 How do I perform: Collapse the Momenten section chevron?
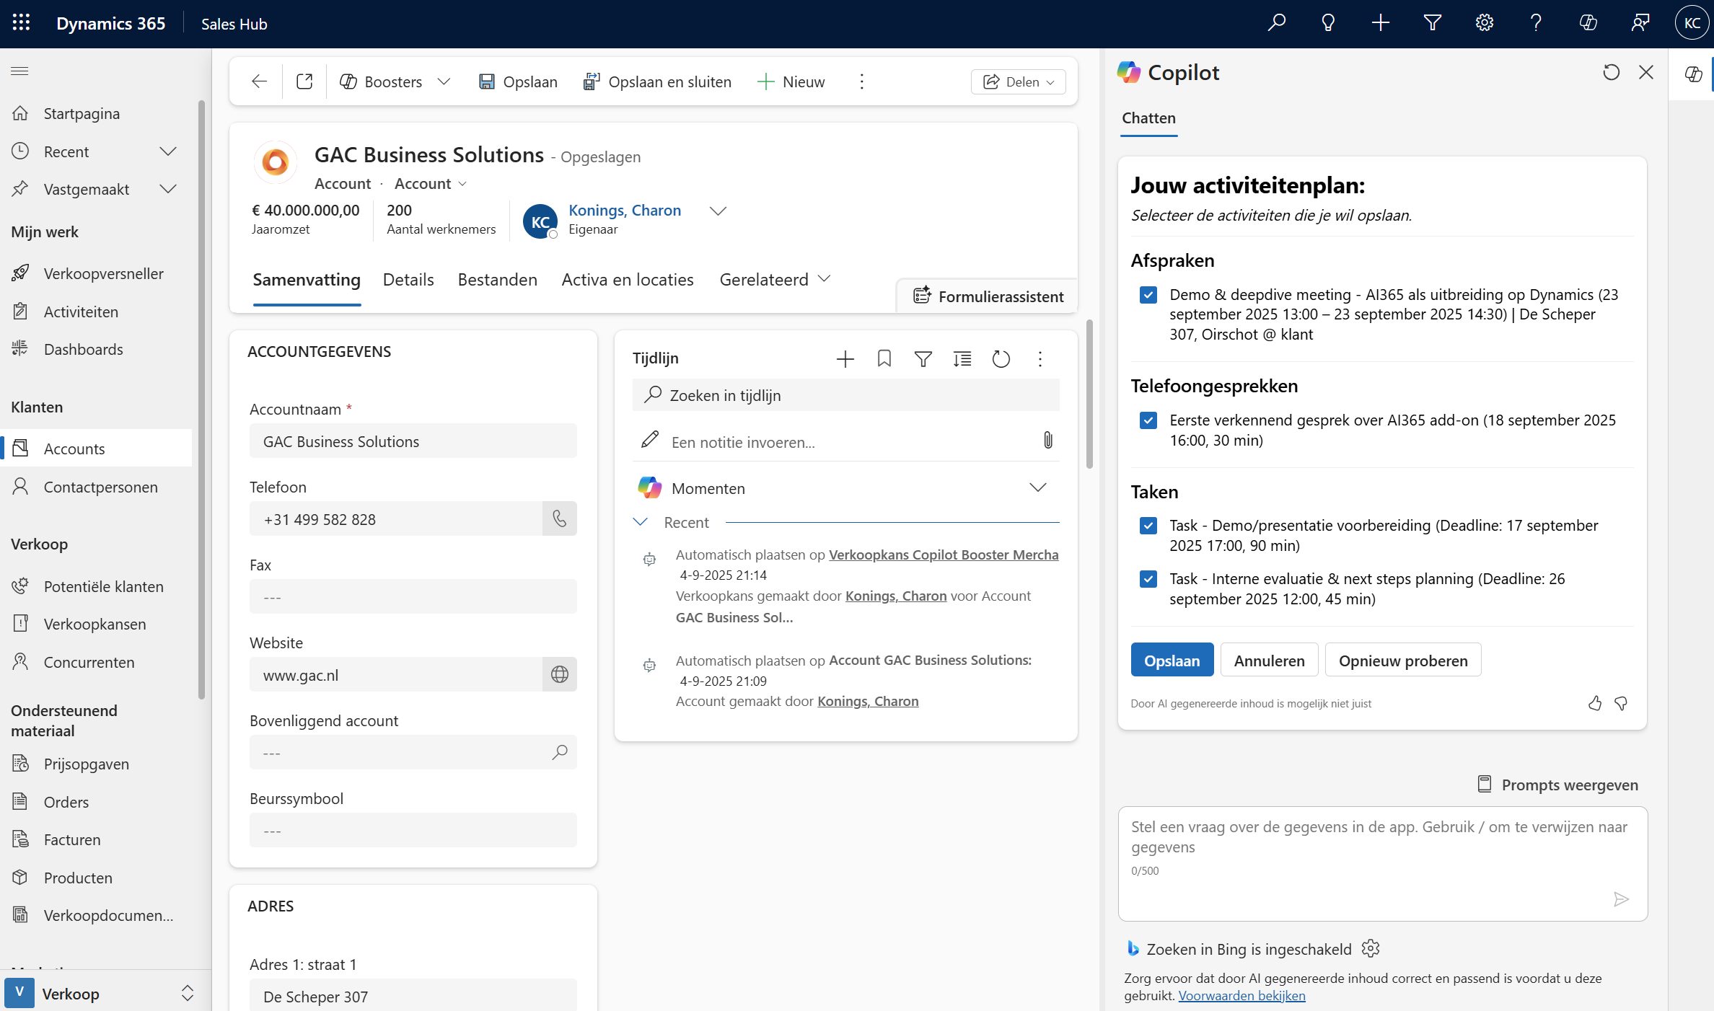(1037, 487)
